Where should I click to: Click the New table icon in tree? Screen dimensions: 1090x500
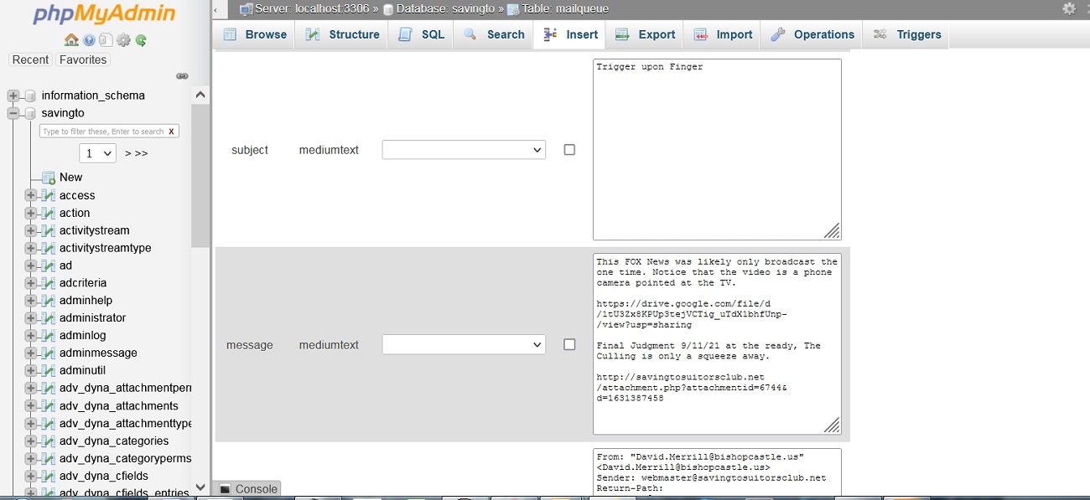(49, 178)
